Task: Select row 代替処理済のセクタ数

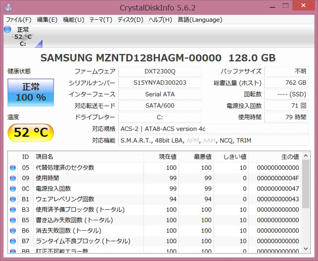Action: (155, 168)
